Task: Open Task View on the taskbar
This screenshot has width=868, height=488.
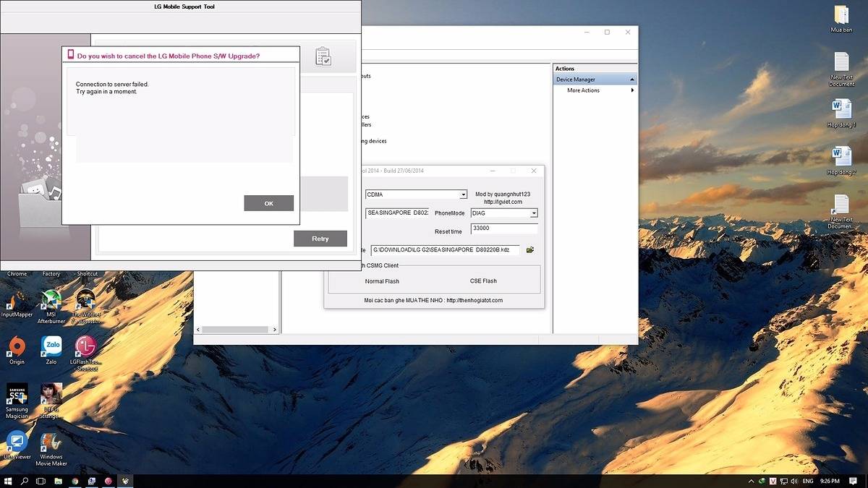Action: 41,481
